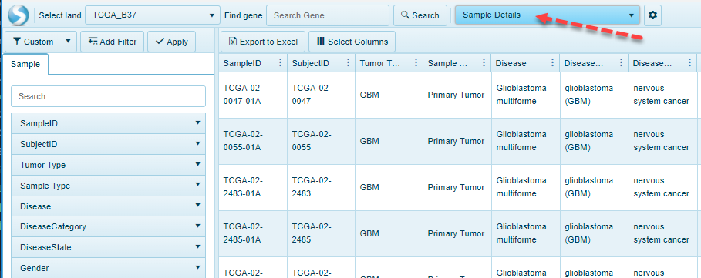This screenshot has height=278, width=701.
Task: Open the settings gear icon
Action: pos(653,15)
